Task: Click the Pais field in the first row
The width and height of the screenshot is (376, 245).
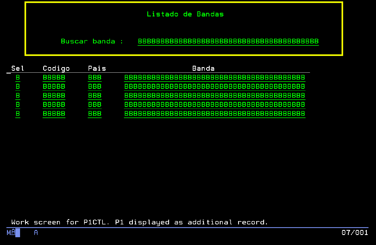Action: (95, 77)
